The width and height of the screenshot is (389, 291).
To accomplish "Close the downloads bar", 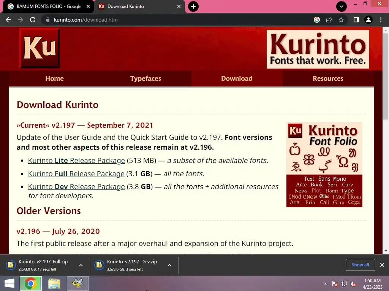I will (x=382, y=265).
